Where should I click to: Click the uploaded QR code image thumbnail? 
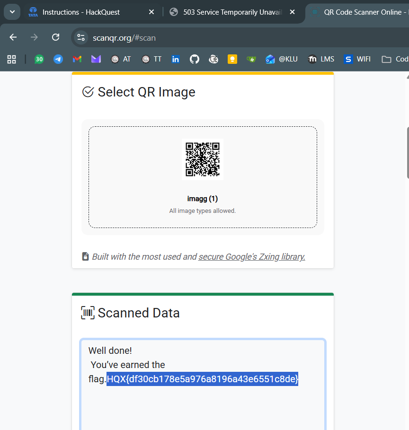[x=203, y=159]
